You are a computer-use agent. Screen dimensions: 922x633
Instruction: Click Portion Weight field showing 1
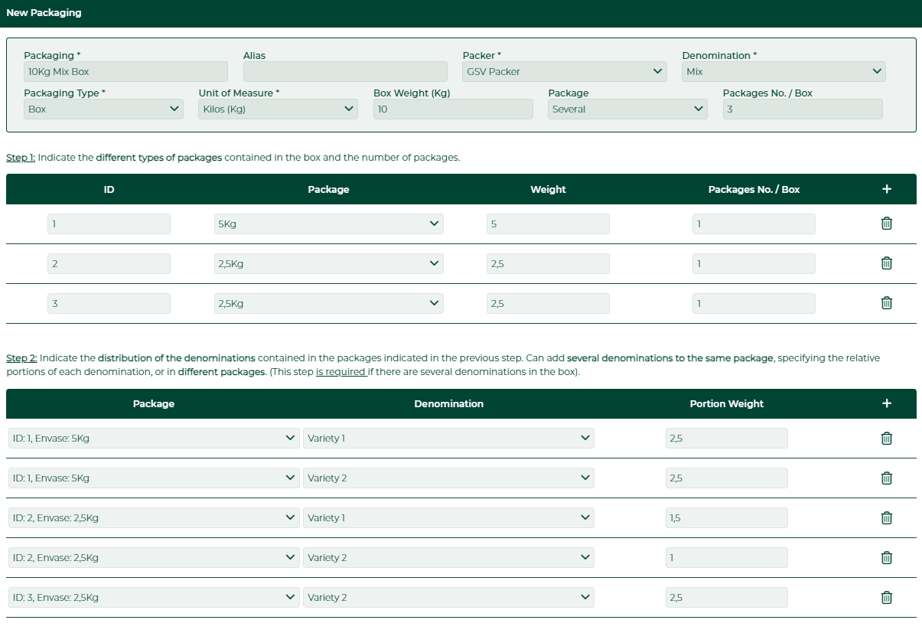[726, 558]
